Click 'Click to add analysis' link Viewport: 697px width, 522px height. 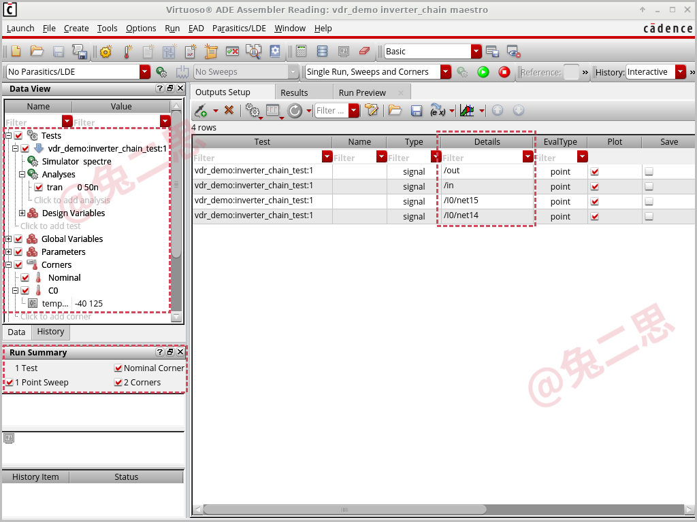[x=72, y=201]
